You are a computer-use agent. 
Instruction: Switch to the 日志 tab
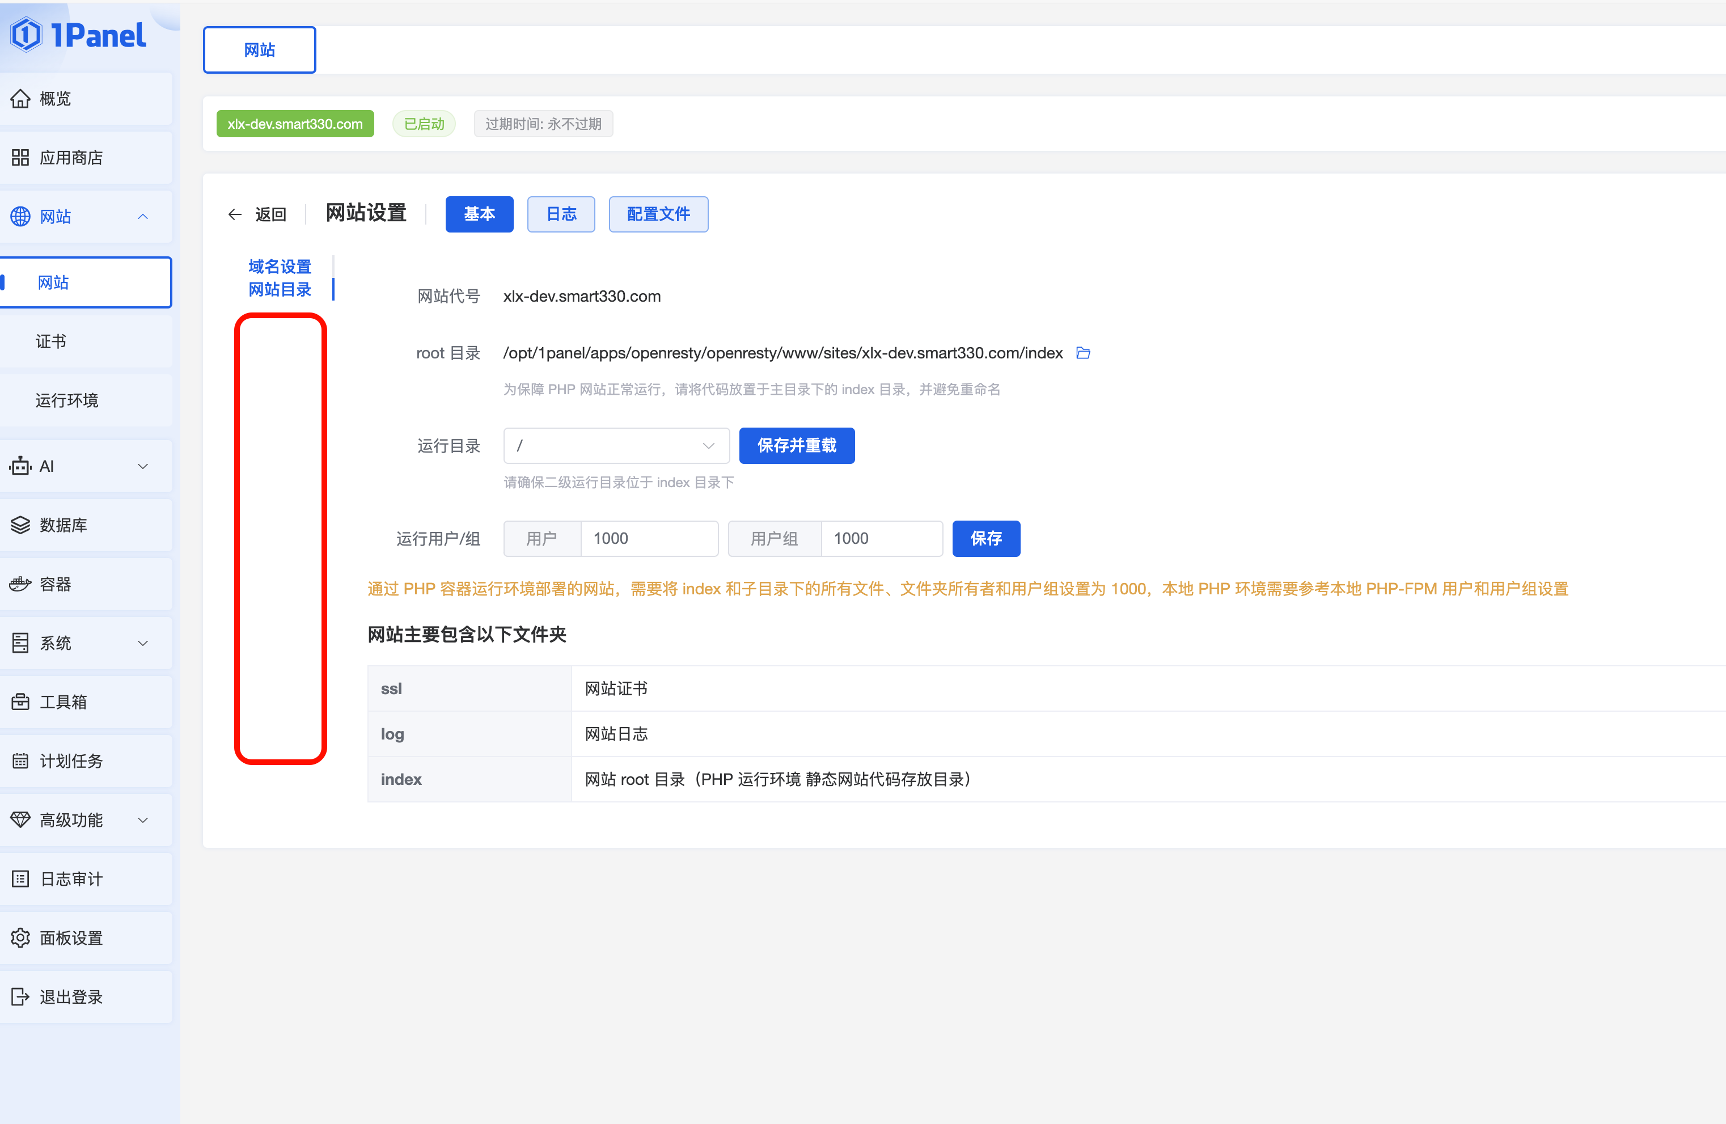561,214
